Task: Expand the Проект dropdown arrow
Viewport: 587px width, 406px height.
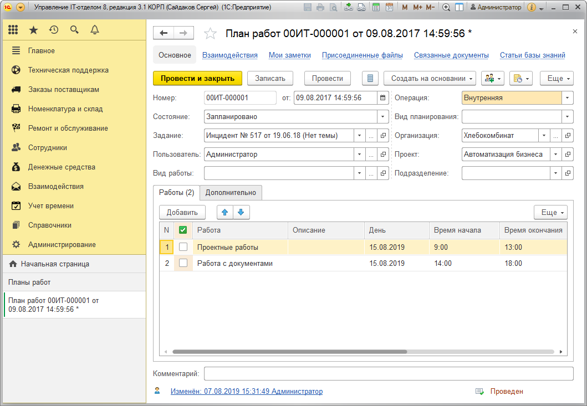Action: [555, 154]
